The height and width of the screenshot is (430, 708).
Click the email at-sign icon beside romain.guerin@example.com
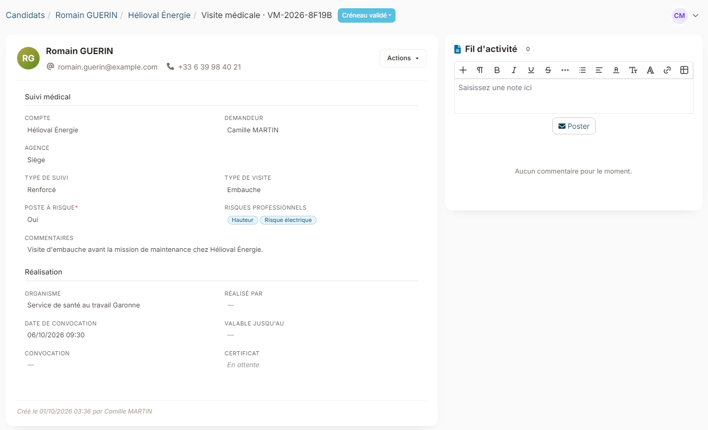point(51,66)
